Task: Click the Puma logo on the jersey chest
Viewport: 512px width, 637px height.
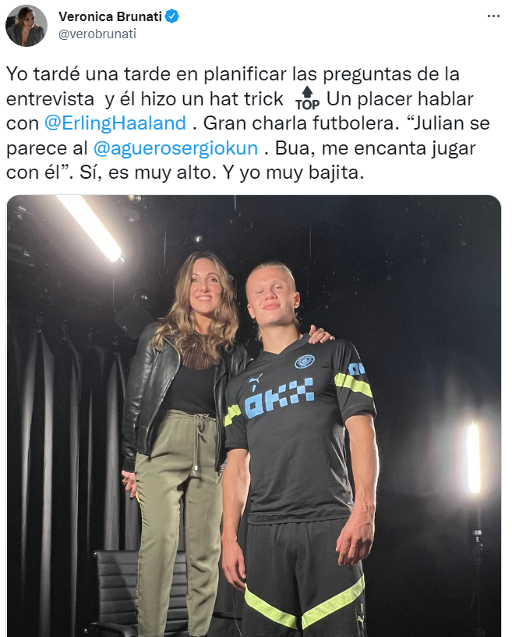Action: point(255,382)
